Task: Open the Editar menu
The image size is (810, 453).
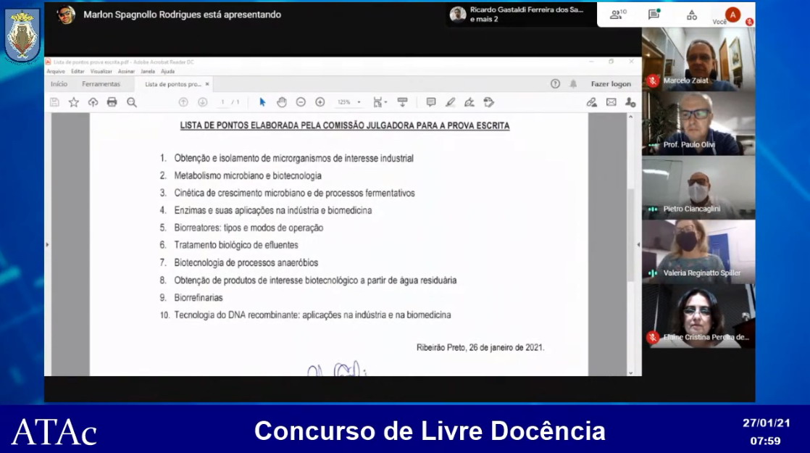Action: 78,71
